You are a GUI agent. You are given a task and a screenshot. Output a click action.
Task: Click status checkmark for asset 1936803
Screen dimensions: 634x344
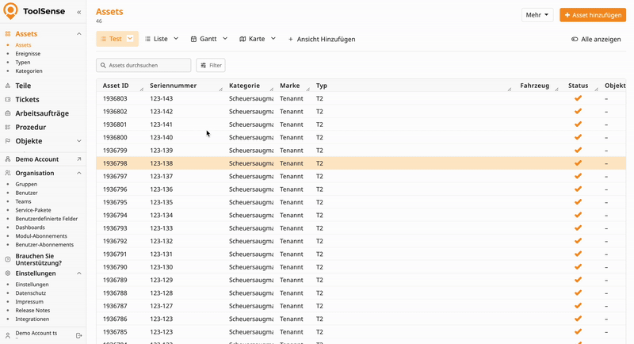pyautogui.click(x=578, y=98)
